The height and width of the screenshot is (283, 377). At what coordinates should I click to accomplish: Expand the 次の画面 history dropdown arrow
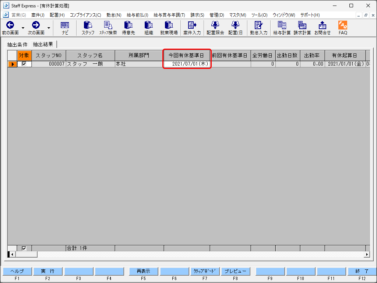point(49,28)
